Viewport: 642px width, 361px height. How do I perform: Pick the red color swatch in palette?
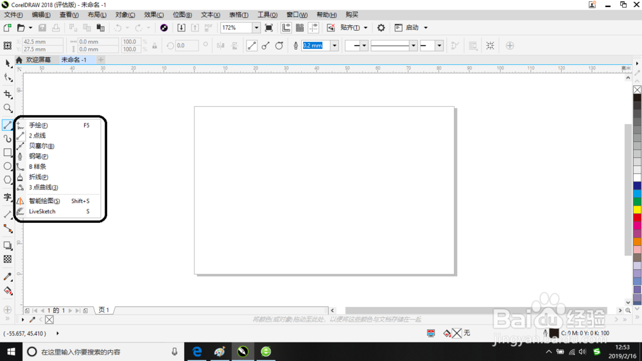tap(637, 217)
